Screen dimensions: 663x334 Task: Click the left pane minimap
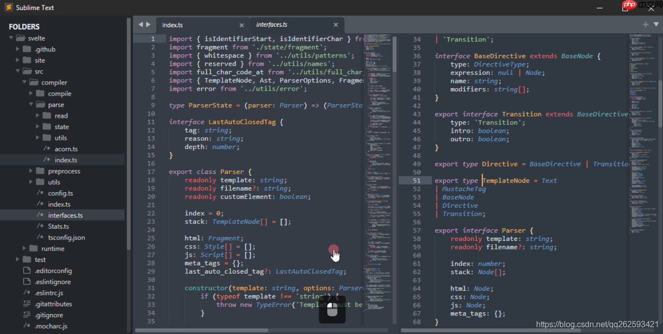(x=378, y=151)
